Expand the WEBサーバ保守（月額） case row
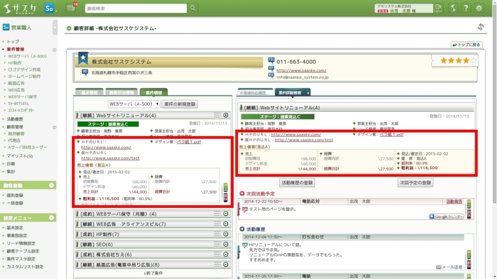Viewport: 497px width, 279px height. coord(226,214)
